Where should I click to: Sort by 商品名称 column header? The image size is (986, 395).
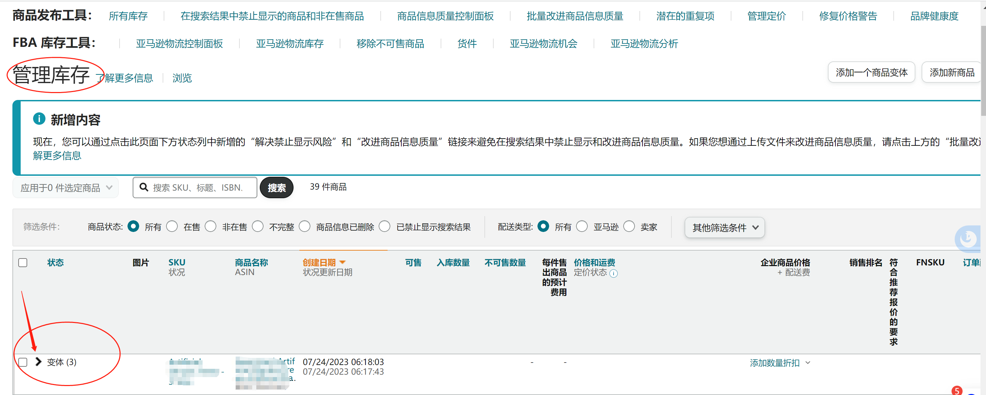[x=251, y=262]
